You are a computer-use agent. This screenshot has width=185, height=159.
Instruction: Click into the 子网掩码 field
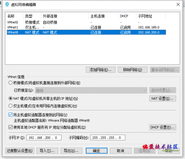coord(108,137)
